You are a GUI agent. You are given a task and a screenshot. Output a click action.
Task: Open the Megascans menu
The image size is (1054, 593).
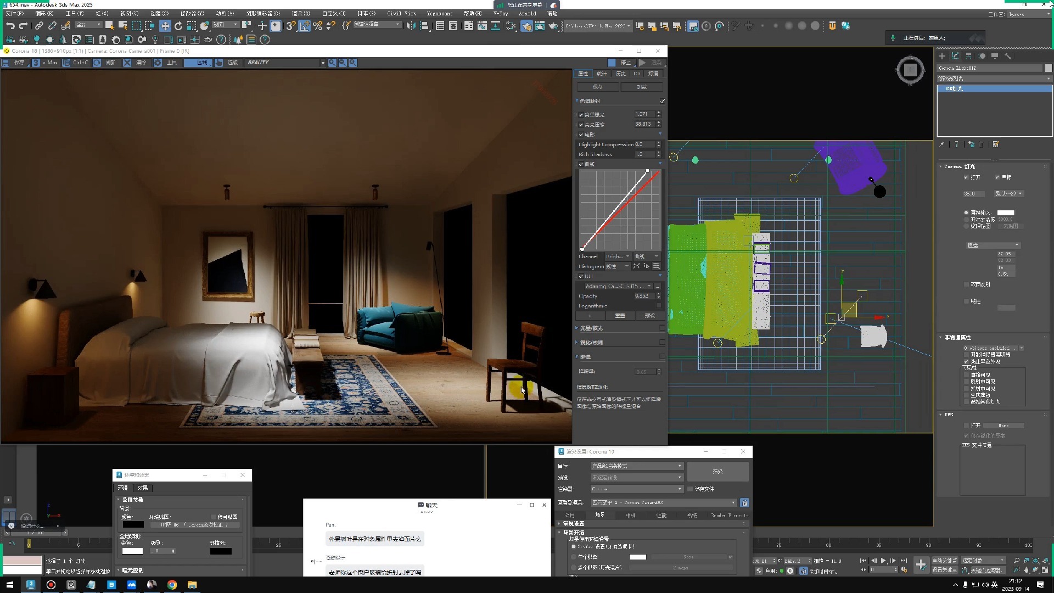point(439,13)
